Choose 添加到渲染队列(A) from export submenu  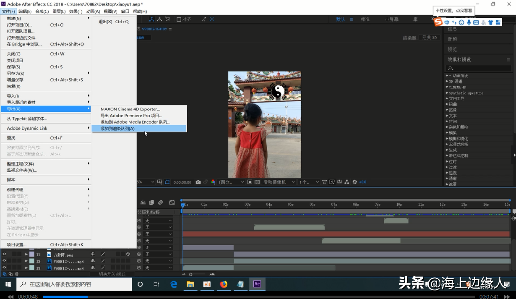(x=117, y=129)
